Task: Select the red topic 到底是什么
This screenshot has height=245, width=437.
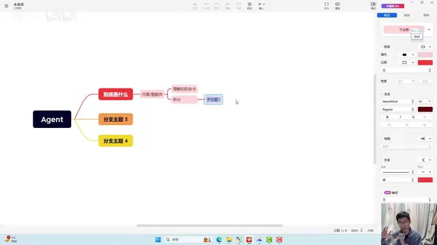Action: pos(115,94)
